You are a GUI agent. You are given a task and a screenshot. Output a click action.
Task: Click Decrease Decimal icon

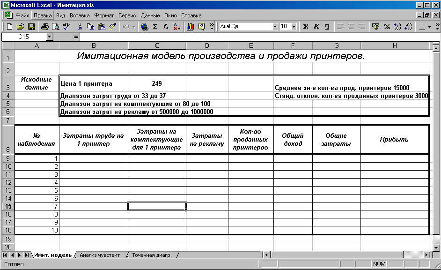tap(408, 27)
